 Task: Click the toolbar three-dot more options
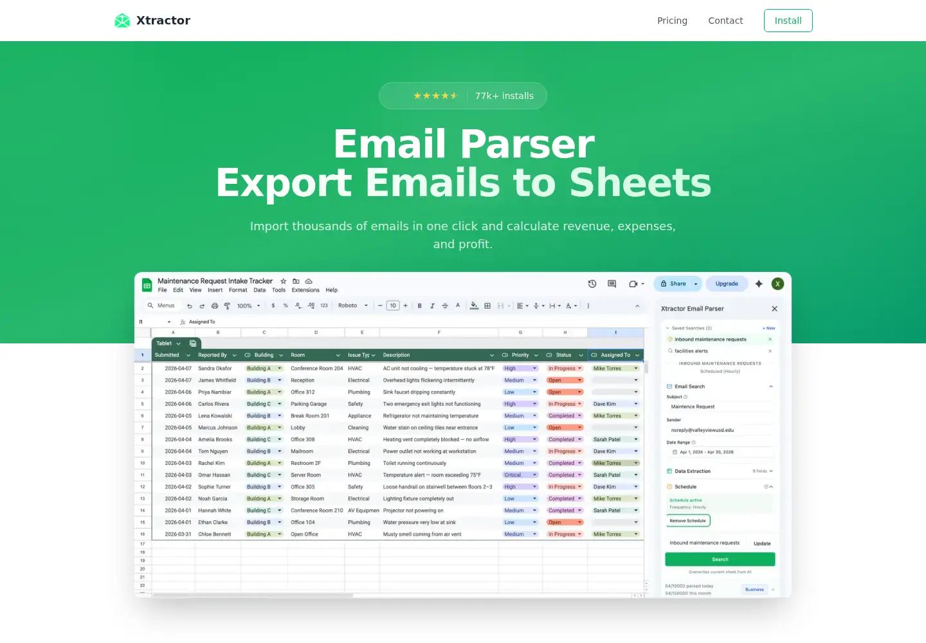coord(588,306)
